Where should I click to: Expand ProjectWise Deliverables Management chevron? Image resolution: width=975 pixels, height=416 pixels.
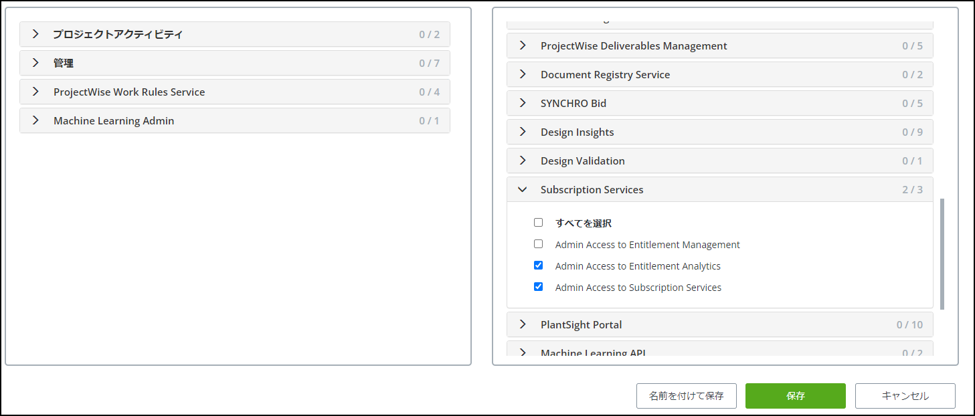(523, 45)
